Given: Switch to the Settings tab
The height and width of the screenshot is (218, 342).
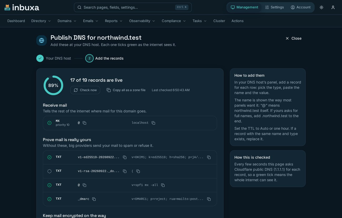Looking at the screenshot, I should coord(274,7).
